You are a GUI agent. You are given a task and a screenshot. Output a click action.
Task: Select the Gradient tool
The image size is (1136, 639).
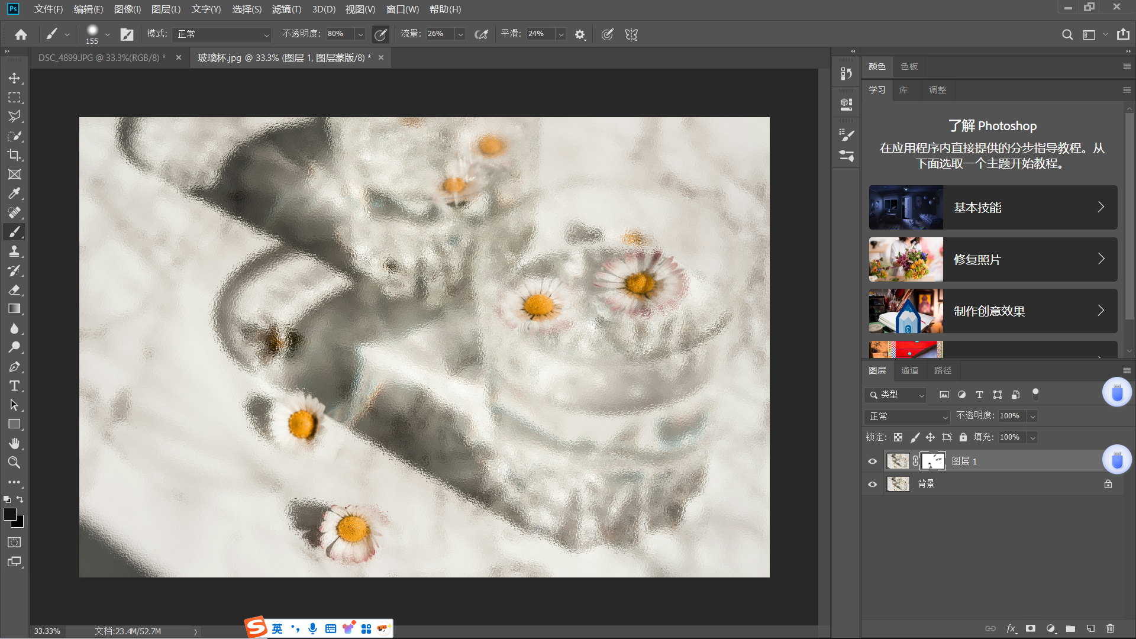coord(14,309)
